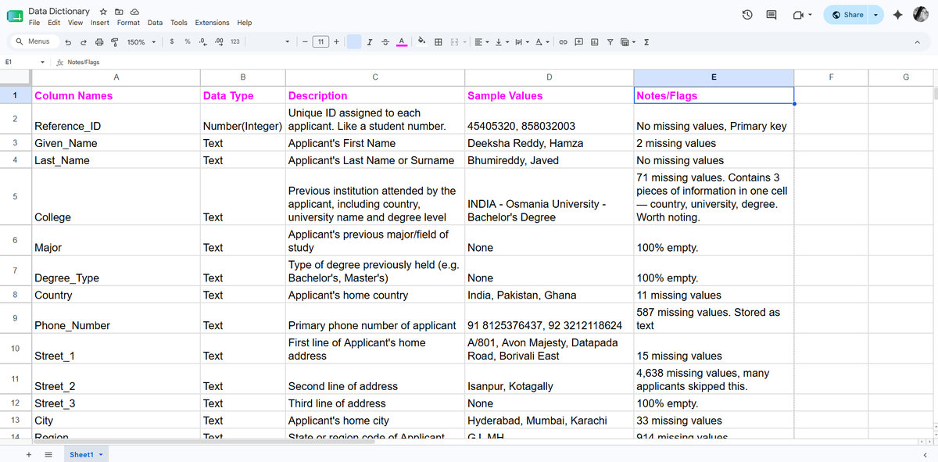Show the all sheets list
Screen dimensions: 938x462
tap(48, 454)
